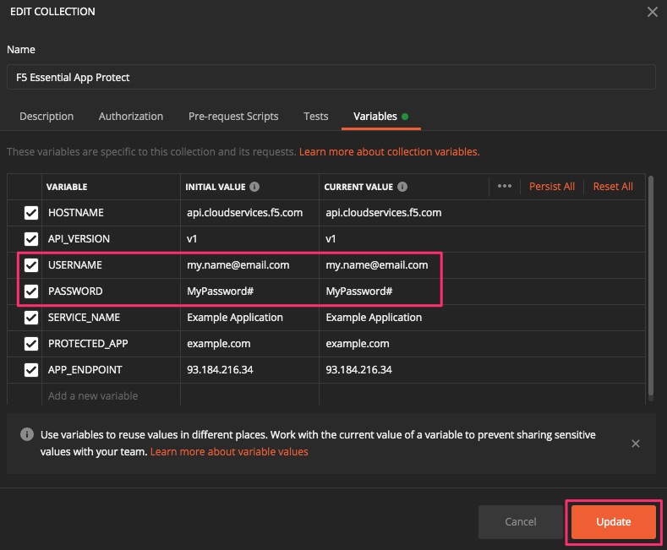Click Persist All
667x550 pixels.
pos(552,187)
